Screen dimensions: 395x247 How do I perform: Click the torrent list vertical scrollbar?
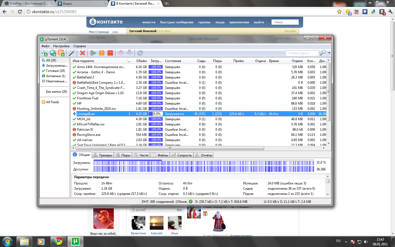[329, 92]
